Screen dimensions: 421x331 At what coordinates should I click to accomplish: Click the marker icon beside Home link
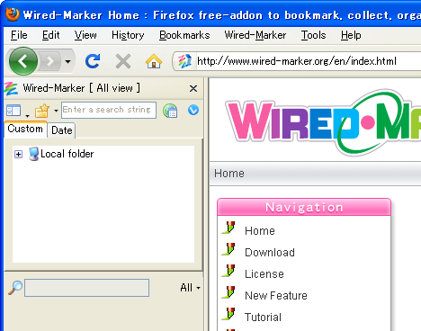(x=228, y=228)
